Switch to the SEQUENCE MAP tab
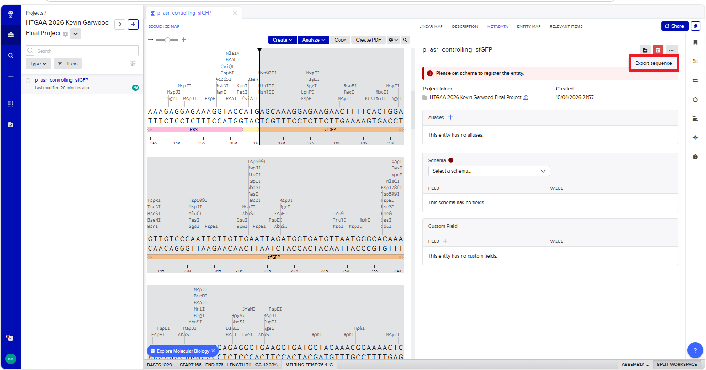 (x=164, y=26)
